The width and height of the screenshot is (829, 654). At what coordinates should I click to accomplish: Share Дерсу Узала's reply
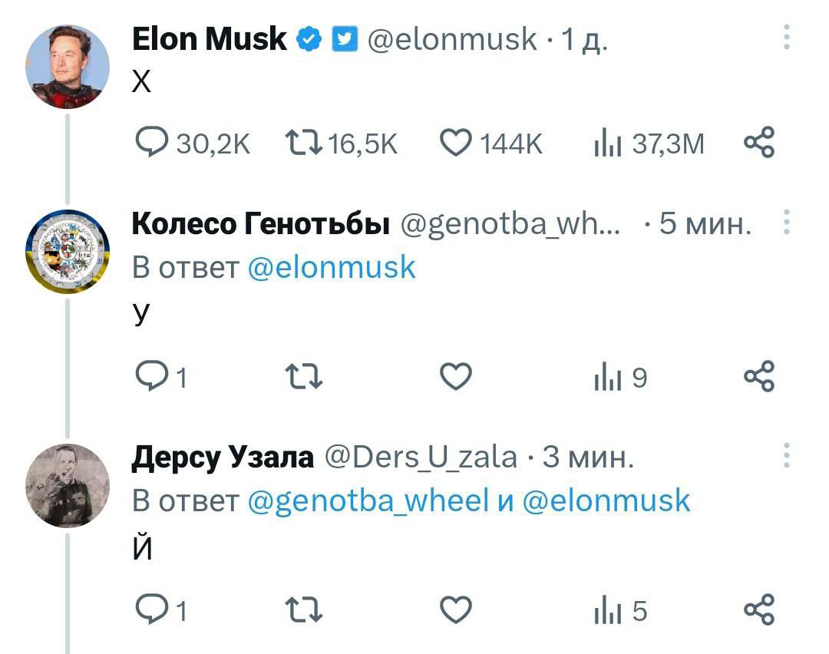pyautogui.click(x=760, y=611)
